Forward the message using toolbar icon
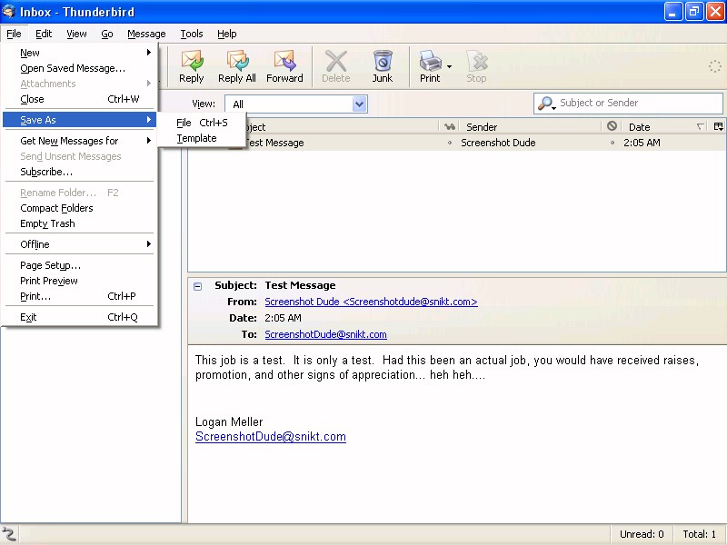This screenshot has width=727, height=545. pos(284,66)
